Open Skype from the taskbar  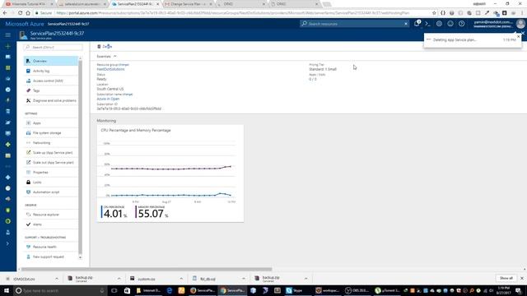click(295, 290)
